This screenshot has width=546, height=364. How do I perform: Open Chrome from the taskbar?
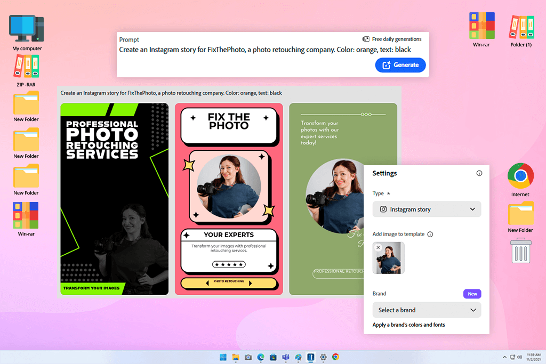pos(335,357)
